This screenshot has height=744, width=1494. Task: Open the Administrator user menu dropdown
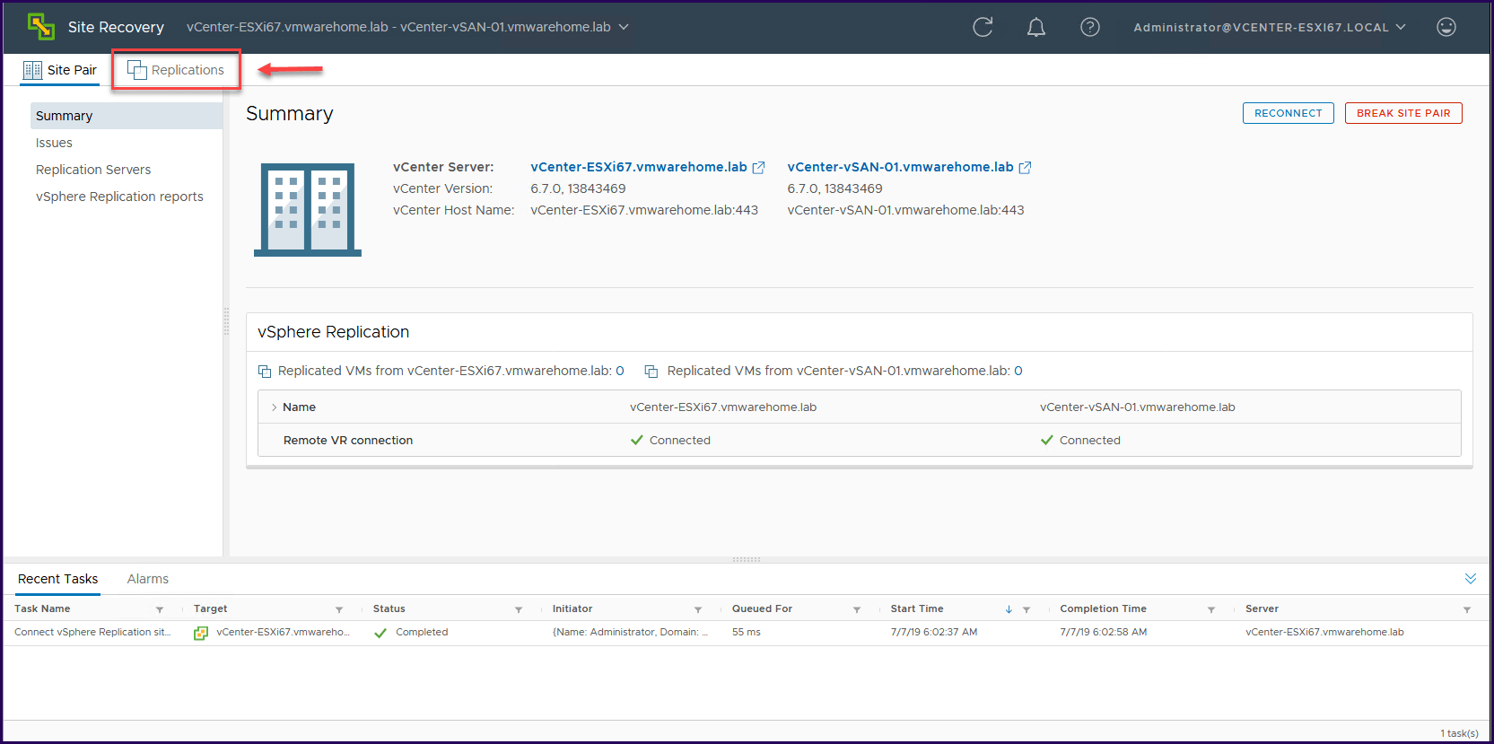(x=1270, y=27)
